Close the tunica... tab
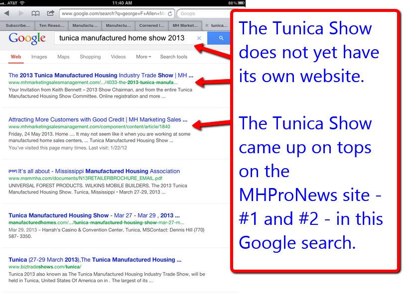The image size is (408, 297). (207, 25)
